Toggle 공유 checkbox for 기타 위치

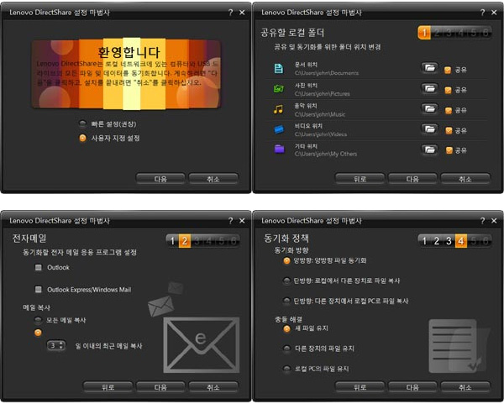[449, 150]
